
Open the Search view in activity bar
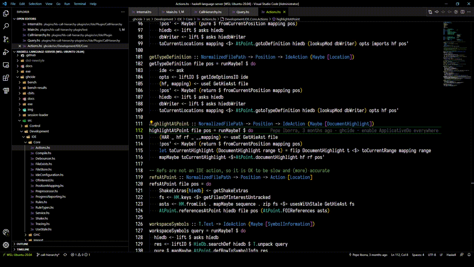(x=6, y=26)
